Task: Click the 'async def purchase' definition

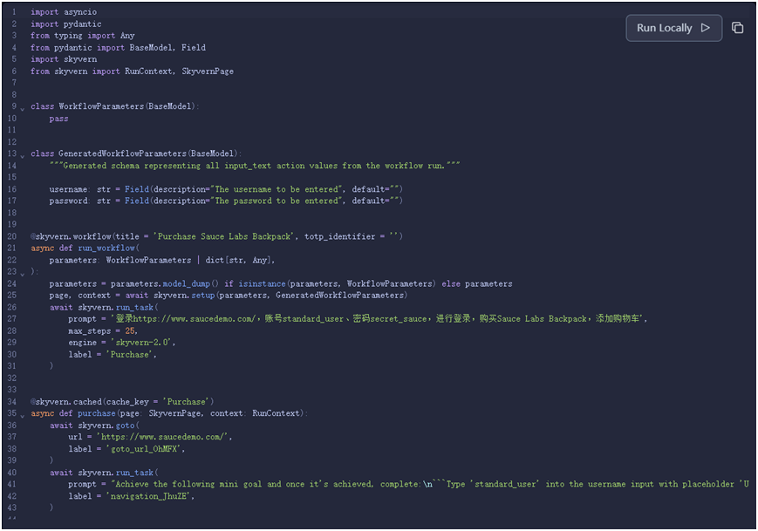Action: [169, 413]
